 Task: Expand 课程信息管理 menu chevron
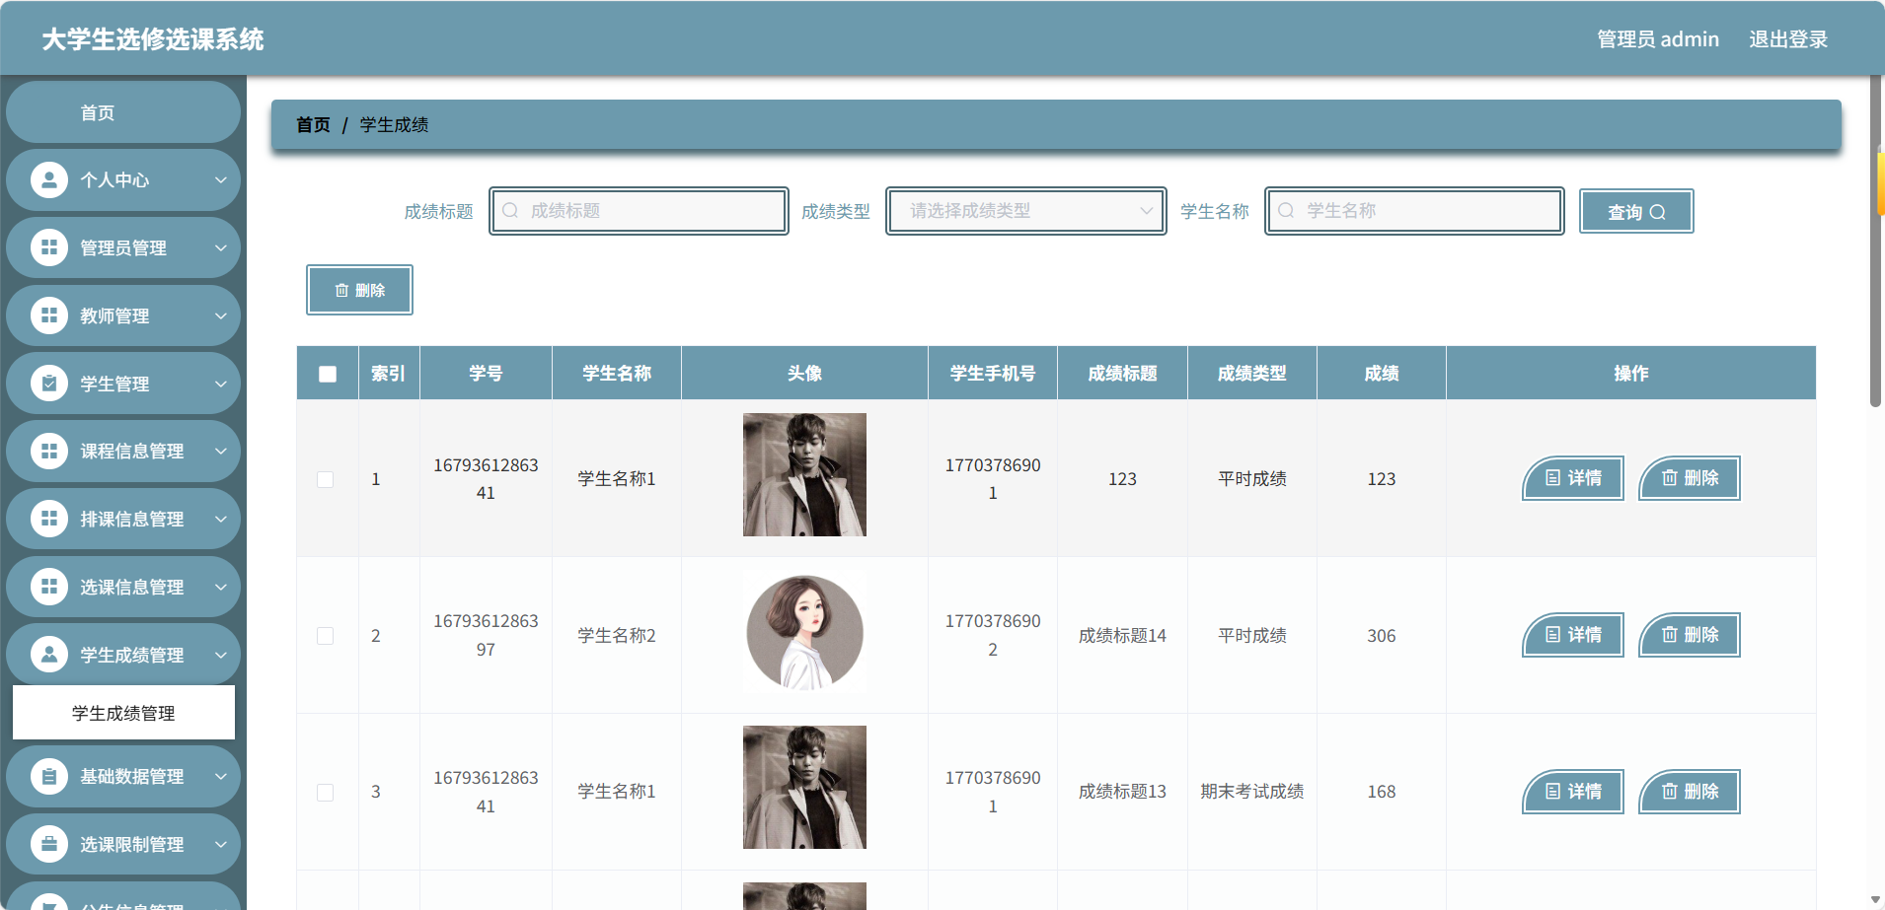[x=221, y=451]
